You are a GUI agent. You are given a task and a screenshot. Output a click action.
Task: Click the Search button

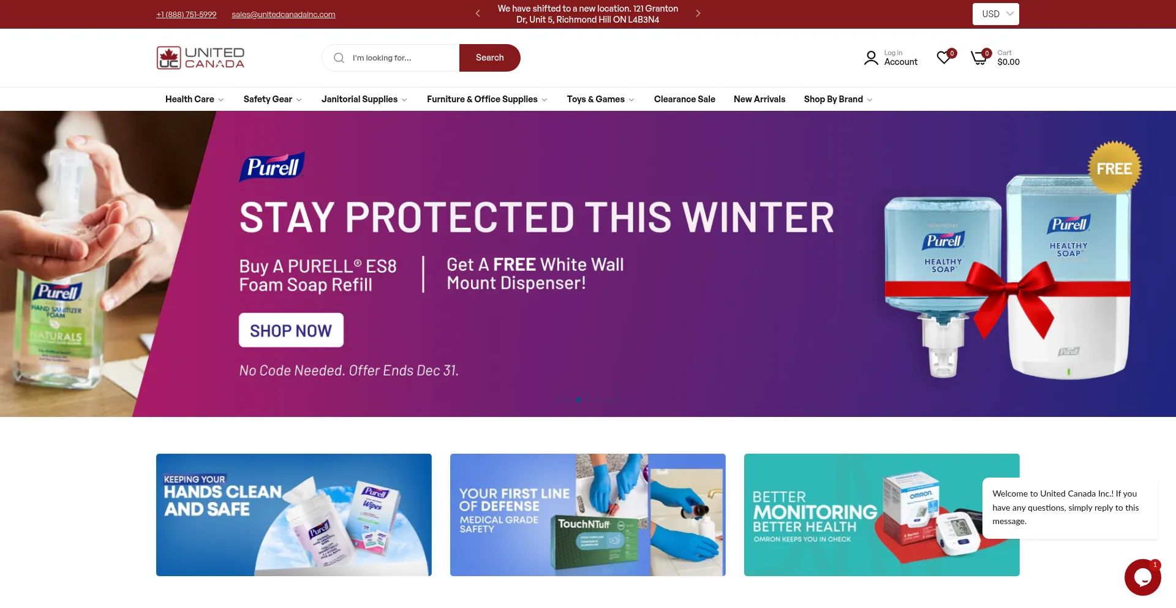pos(489,58)
